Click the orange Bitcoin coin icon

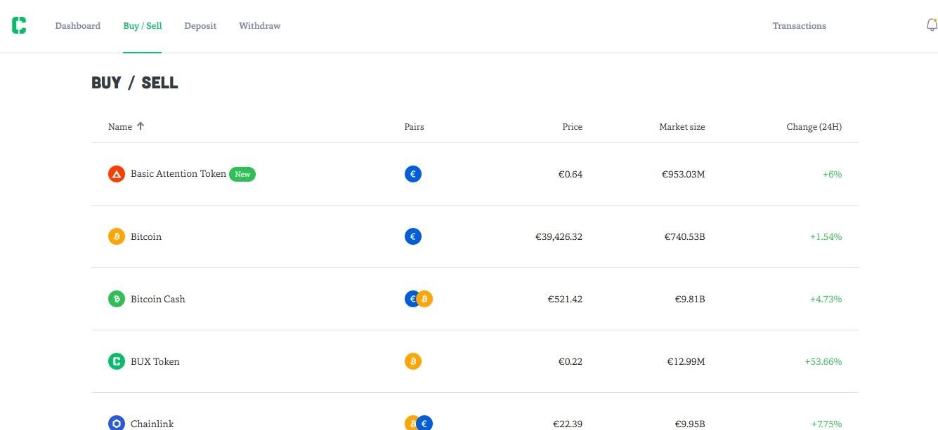click(117, 236)
